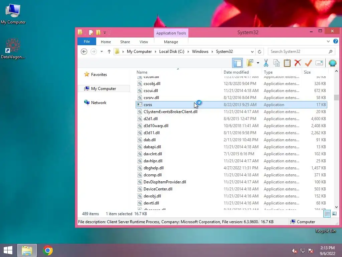342x257 pixels.
Task: Switch to large icons view in status bar
Action: (x=334, y=214)
